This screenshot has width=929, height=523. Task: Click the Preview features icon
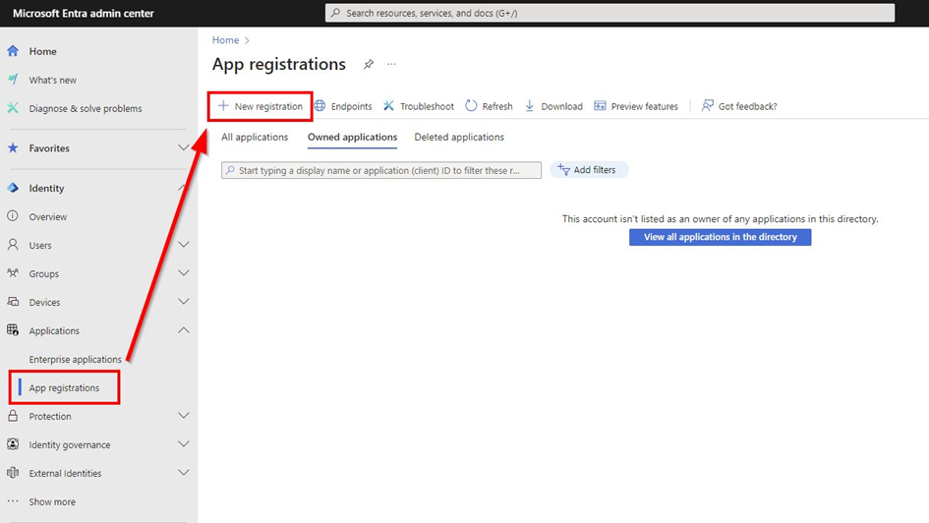tap(601, 105)
